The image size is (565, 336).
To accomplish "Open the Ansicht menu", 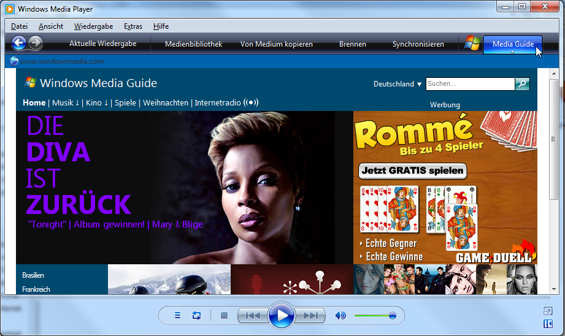I will 51,26.
